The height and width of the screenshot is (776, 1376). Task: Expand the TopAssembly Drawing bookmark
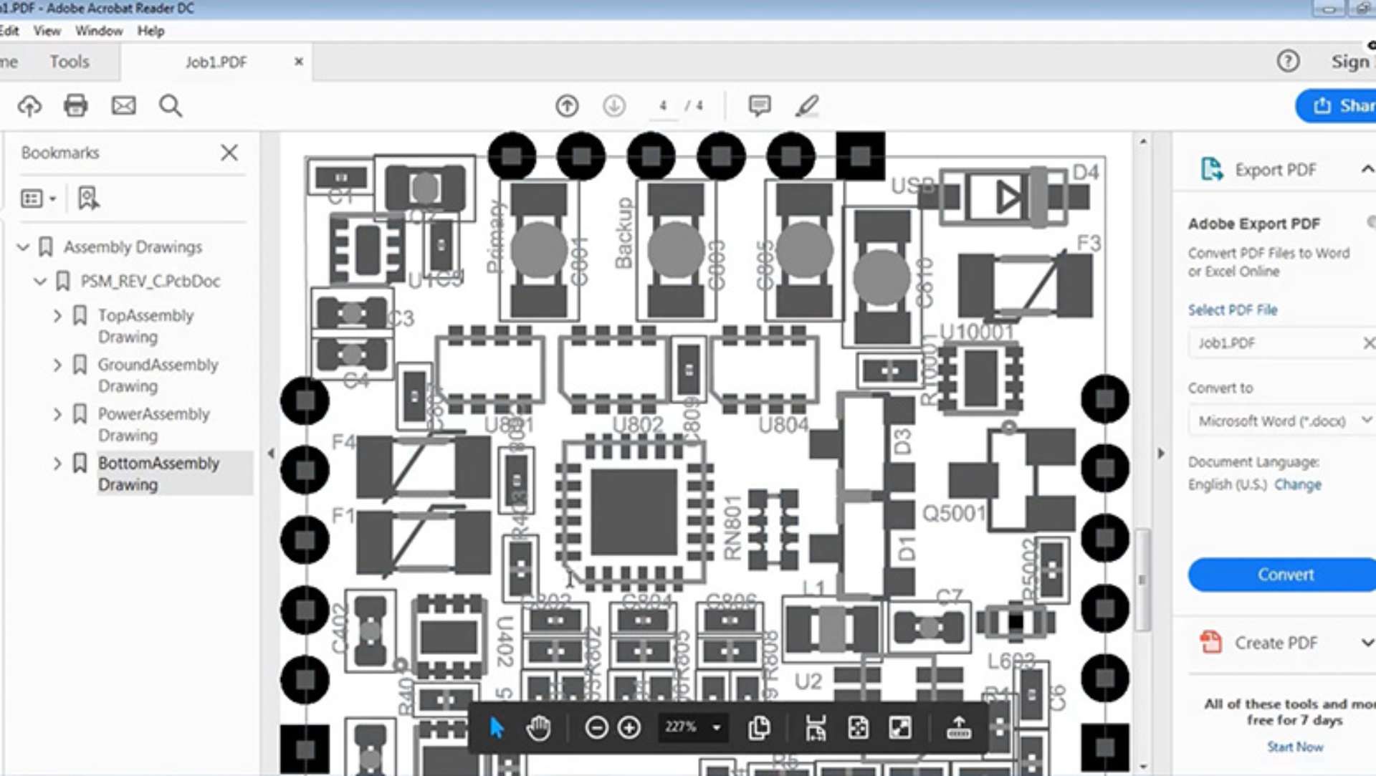(59, 315)
